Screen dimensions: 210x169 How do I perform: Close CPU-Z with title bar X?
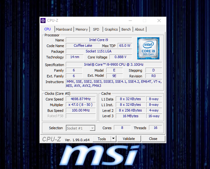pyautogui.click(x=159, y=21)
